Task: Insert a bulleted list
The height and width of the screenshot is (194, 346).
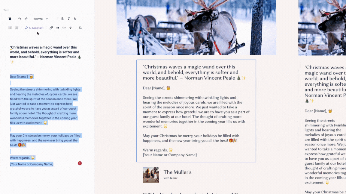Action: click(10, 28)
